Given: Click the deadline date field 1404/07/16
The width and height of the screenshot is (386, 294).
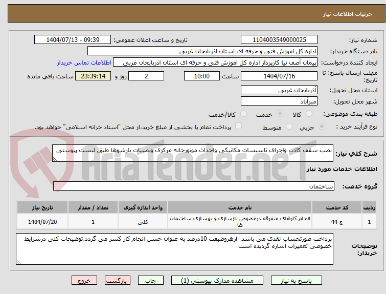Looking at the screenshot, I should pyautogui.click(x=279, y=76).
